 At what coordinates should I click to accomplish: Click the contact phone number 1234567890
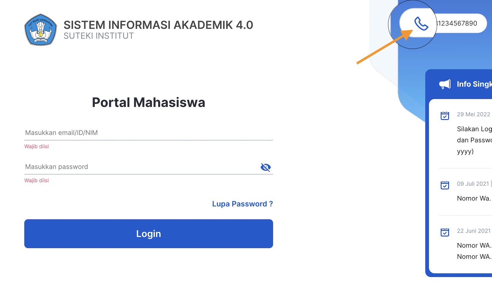(457, 23)
